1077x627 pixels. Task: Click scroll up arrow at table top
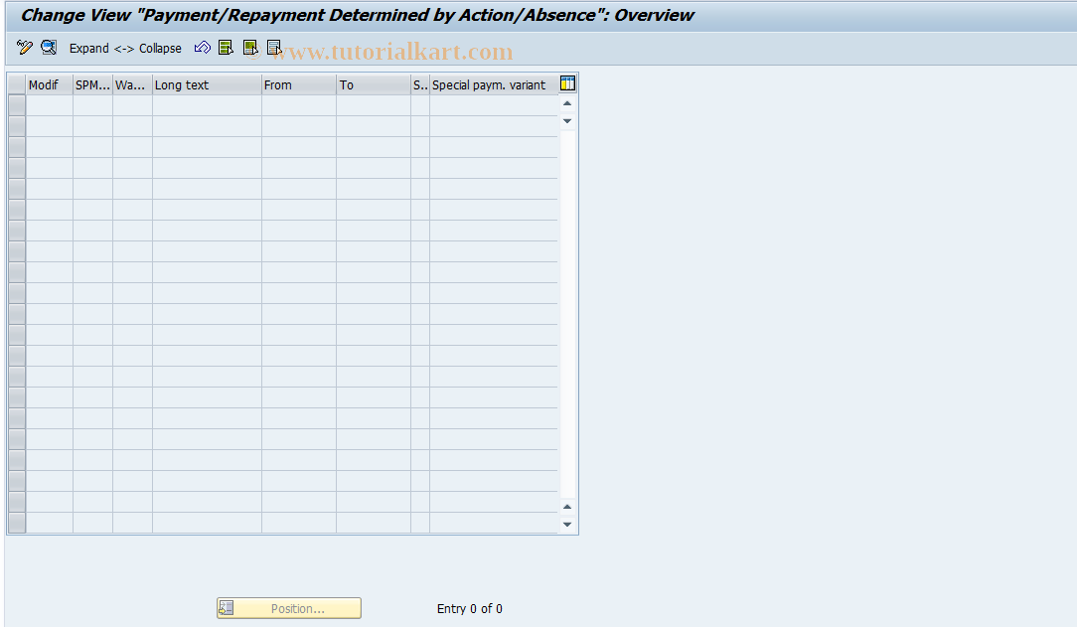pyautogui.click(x=567, y=103)
